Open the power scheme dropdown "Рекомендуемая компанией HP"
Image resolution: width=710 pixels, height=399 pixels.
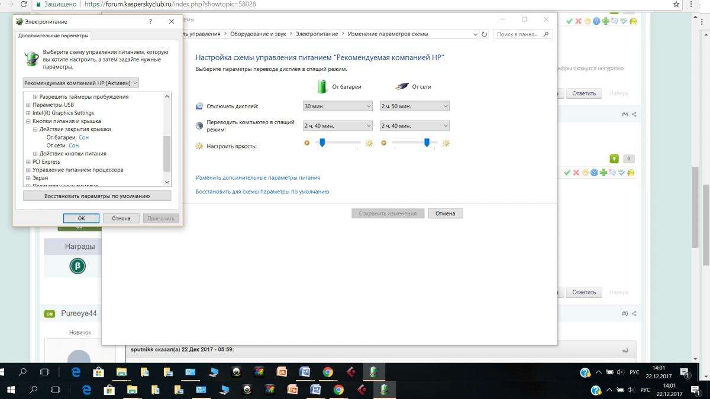click(81, 83)
